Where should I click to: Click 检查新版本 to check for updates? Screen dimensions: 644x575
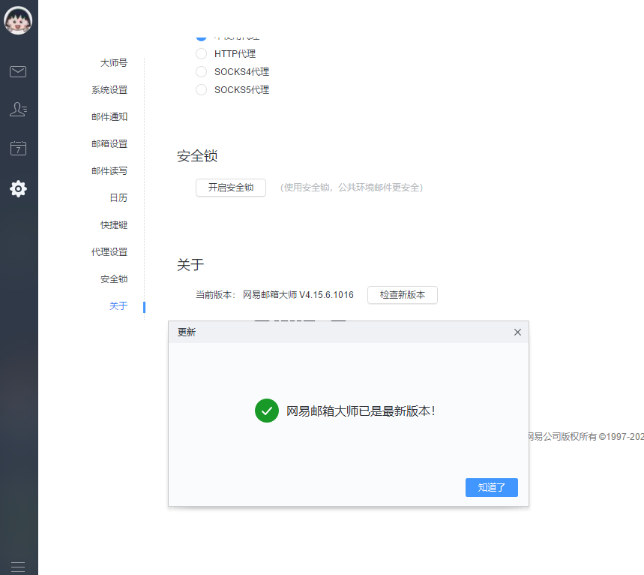coord(402,295)
